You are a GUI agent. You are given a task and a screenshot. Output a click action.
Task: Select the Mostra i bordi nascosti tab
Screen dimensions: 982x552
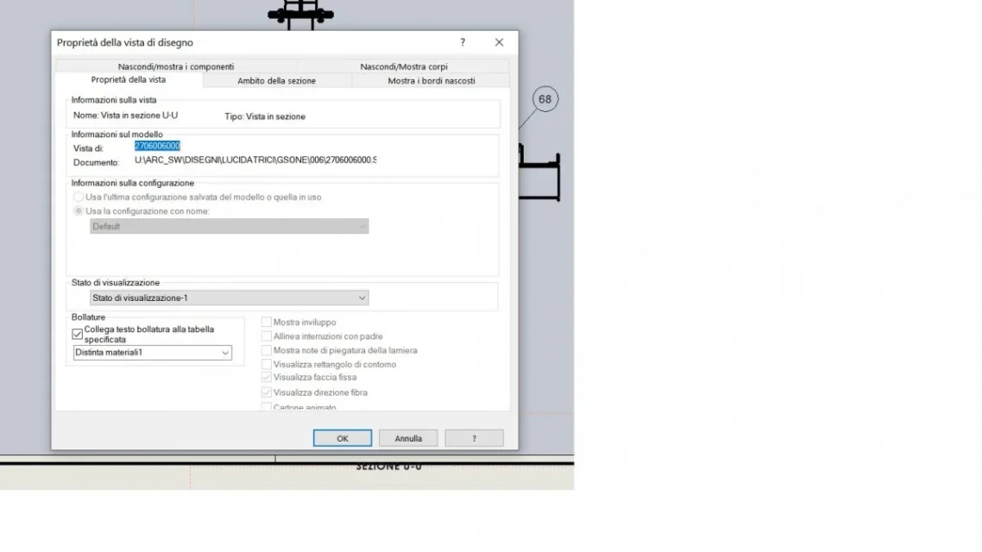tap(431, 81)
